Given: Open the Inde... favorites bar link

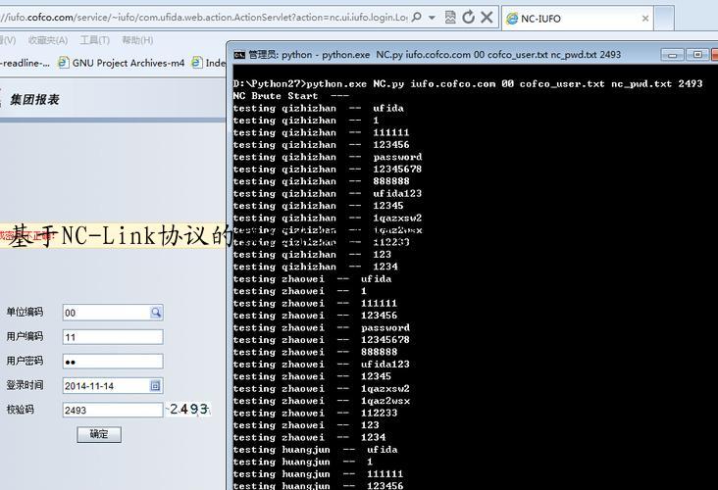Looking at the screenshot, I should [x=208, y=63].
